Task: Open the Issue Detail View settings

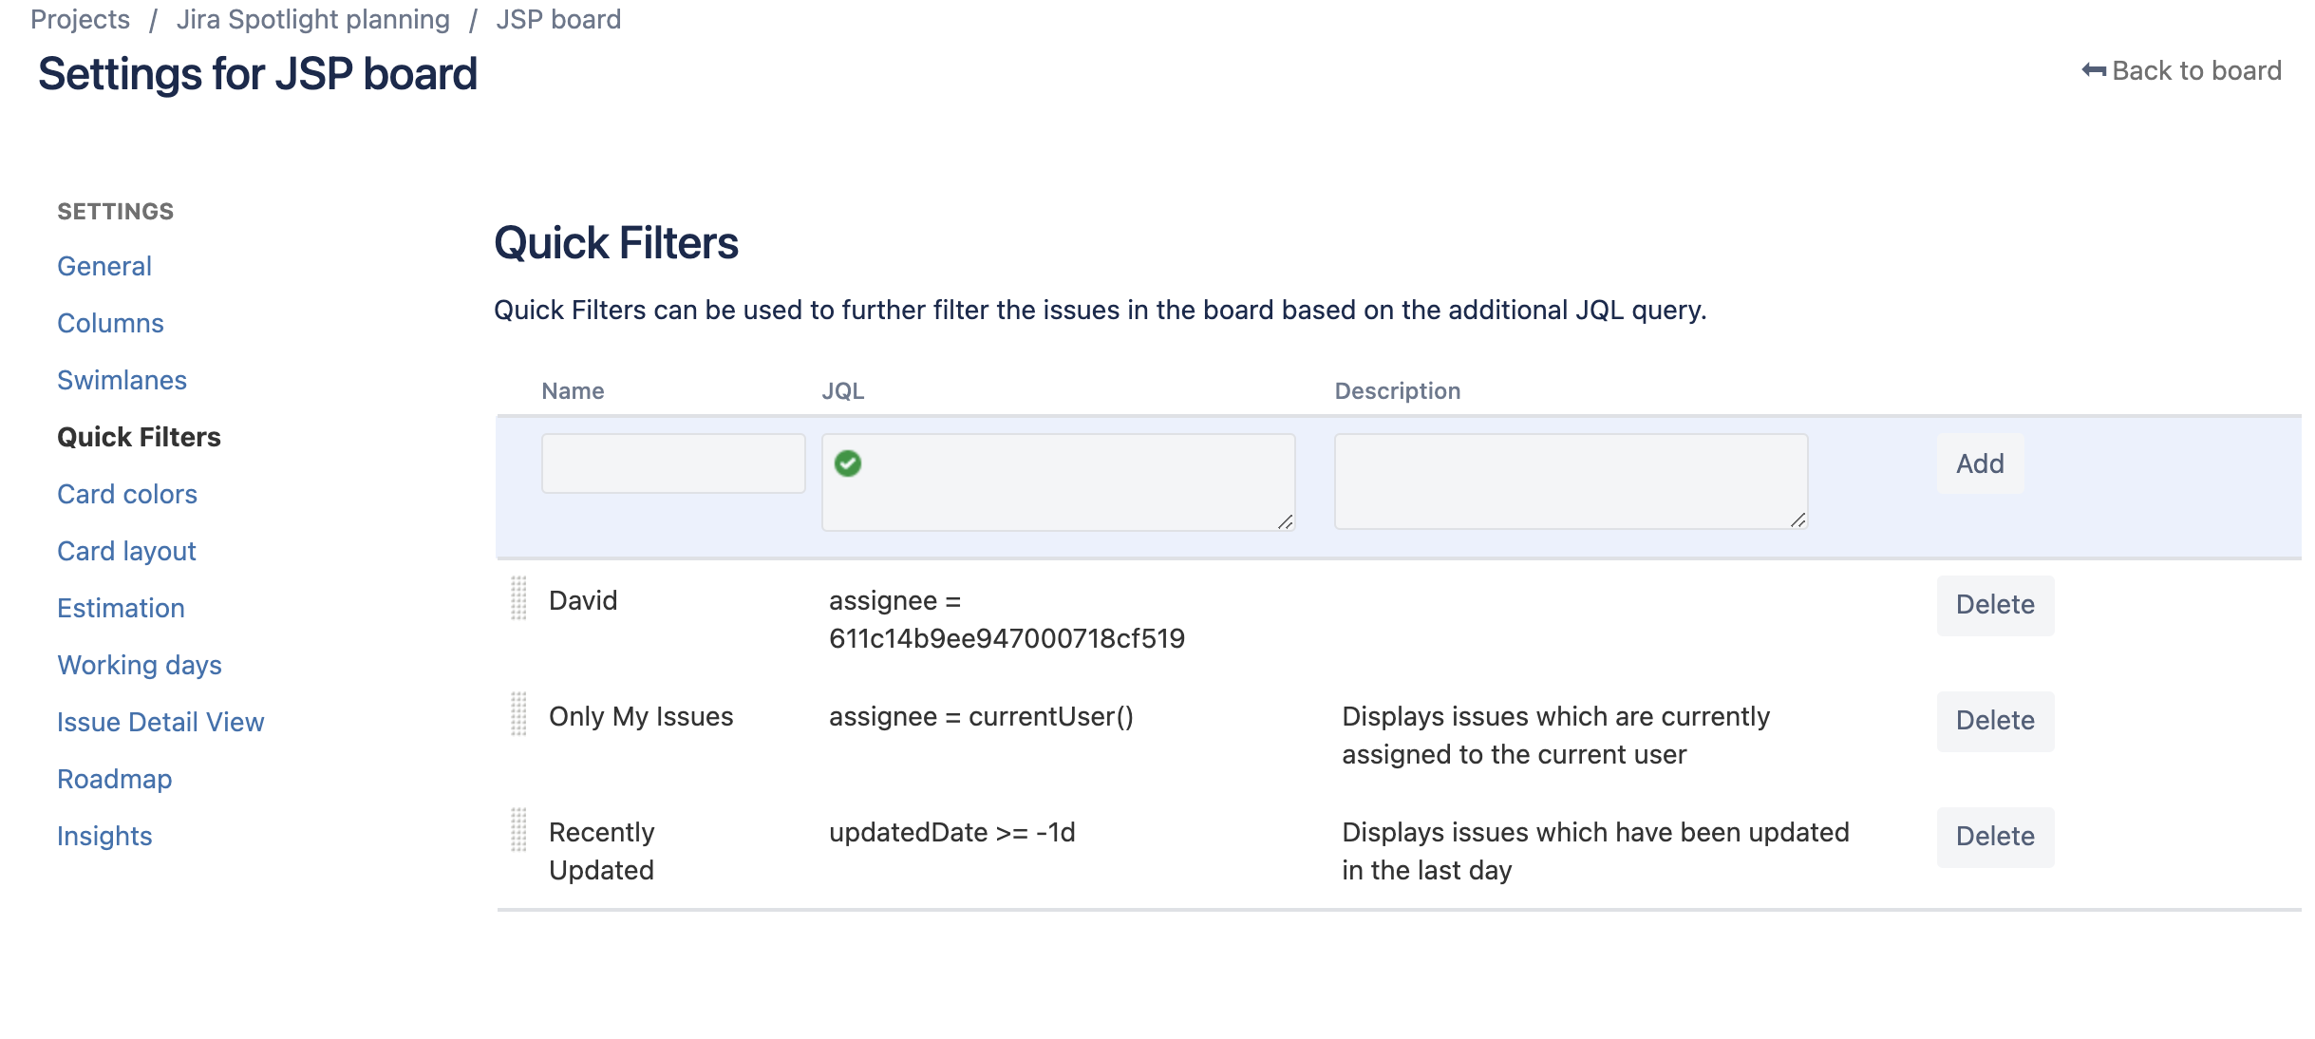Action: click(161, 722)
